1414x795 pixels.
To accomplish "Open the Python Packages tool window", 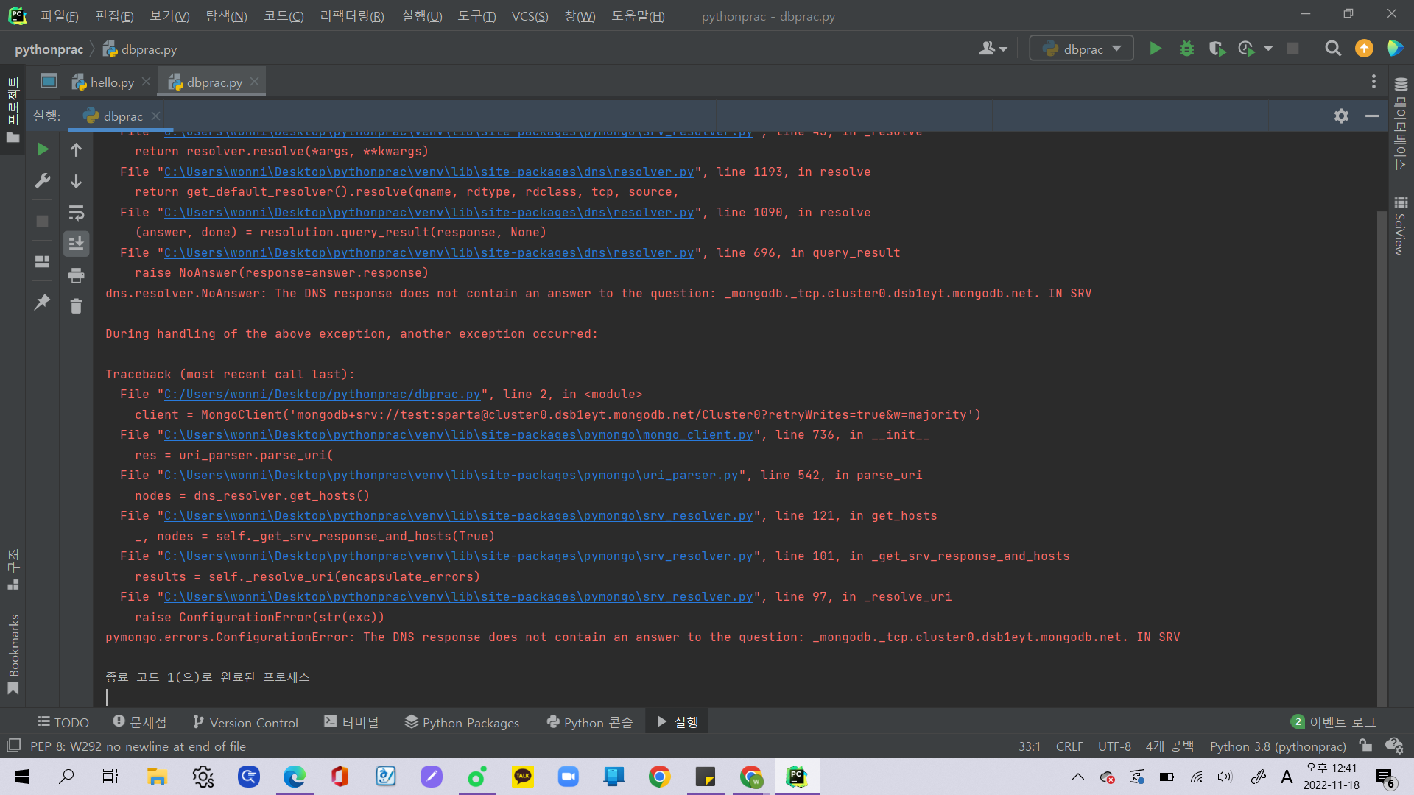I will pos(462,722).
